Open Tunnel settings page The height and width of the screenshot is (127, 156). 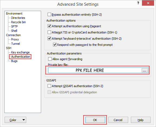[15, 44]
